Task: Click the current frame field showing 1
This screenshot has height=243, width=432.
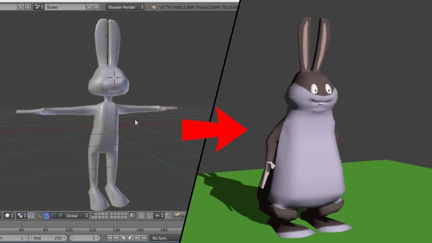Action: [x=85, y=238]
